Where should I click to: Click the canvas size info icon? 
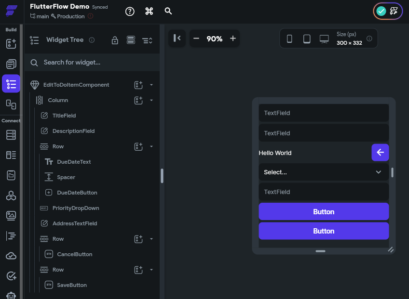[x=369, y=39]
